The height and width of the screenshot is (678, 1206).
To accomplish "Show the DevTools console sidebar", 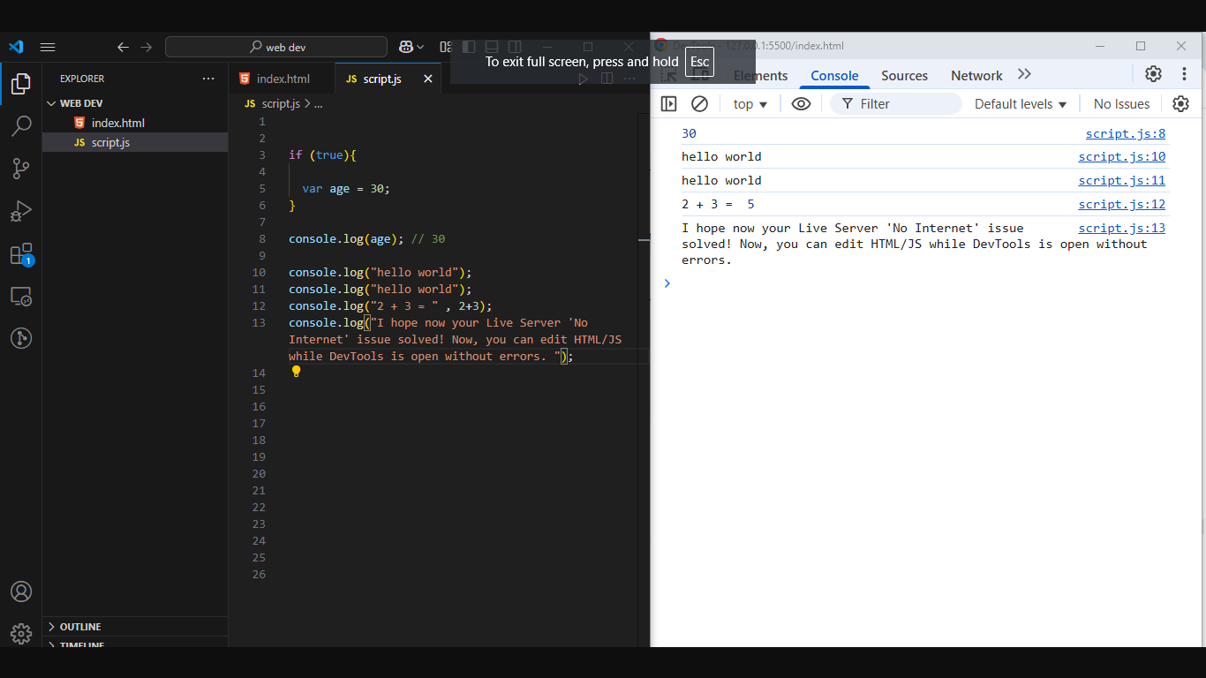I will point(668,103).
